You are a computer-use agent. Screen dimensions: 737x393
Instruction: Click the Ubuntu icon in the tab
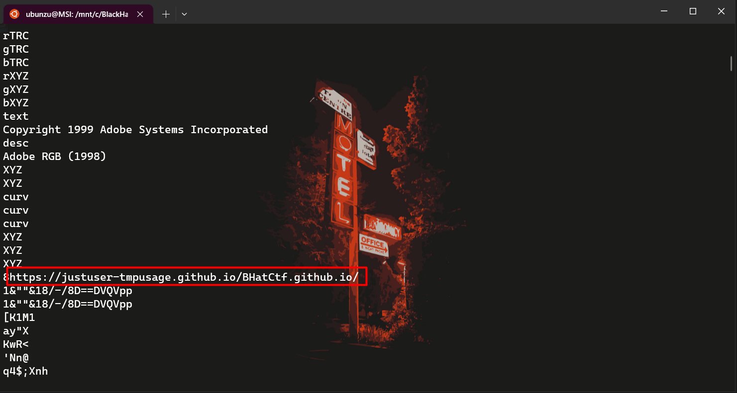(x=14, y=14)
